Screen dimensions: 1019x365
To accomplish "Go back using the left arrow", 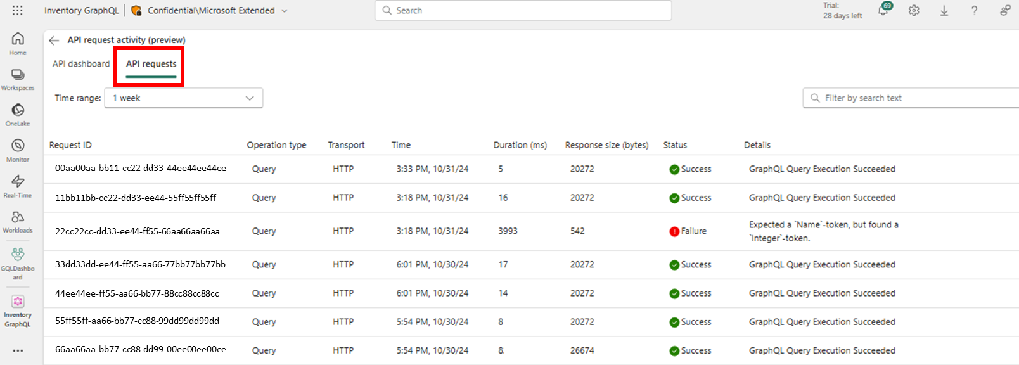I will pos(54,40).
